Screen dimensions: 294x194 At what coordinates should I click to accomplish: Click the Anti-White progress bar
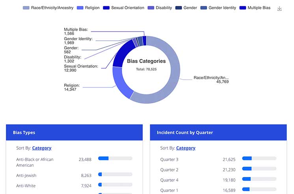click(115, 185)
